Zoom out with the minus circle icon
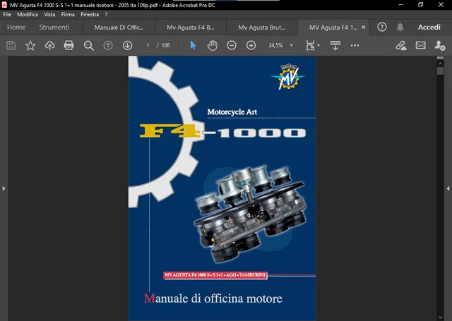452x321 pixels. pos(232,45)
